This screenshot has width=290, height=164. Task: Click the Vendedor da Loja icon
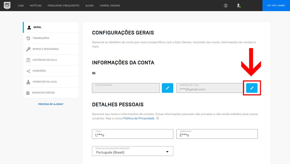(28, 82)
